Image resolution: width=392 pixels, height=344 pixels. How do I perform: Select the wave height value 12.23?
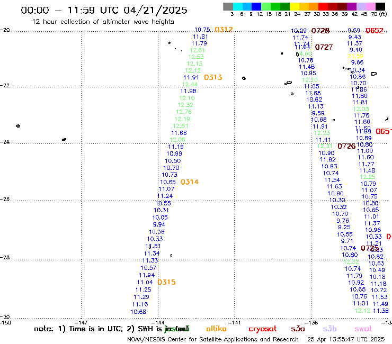point(322,133)
